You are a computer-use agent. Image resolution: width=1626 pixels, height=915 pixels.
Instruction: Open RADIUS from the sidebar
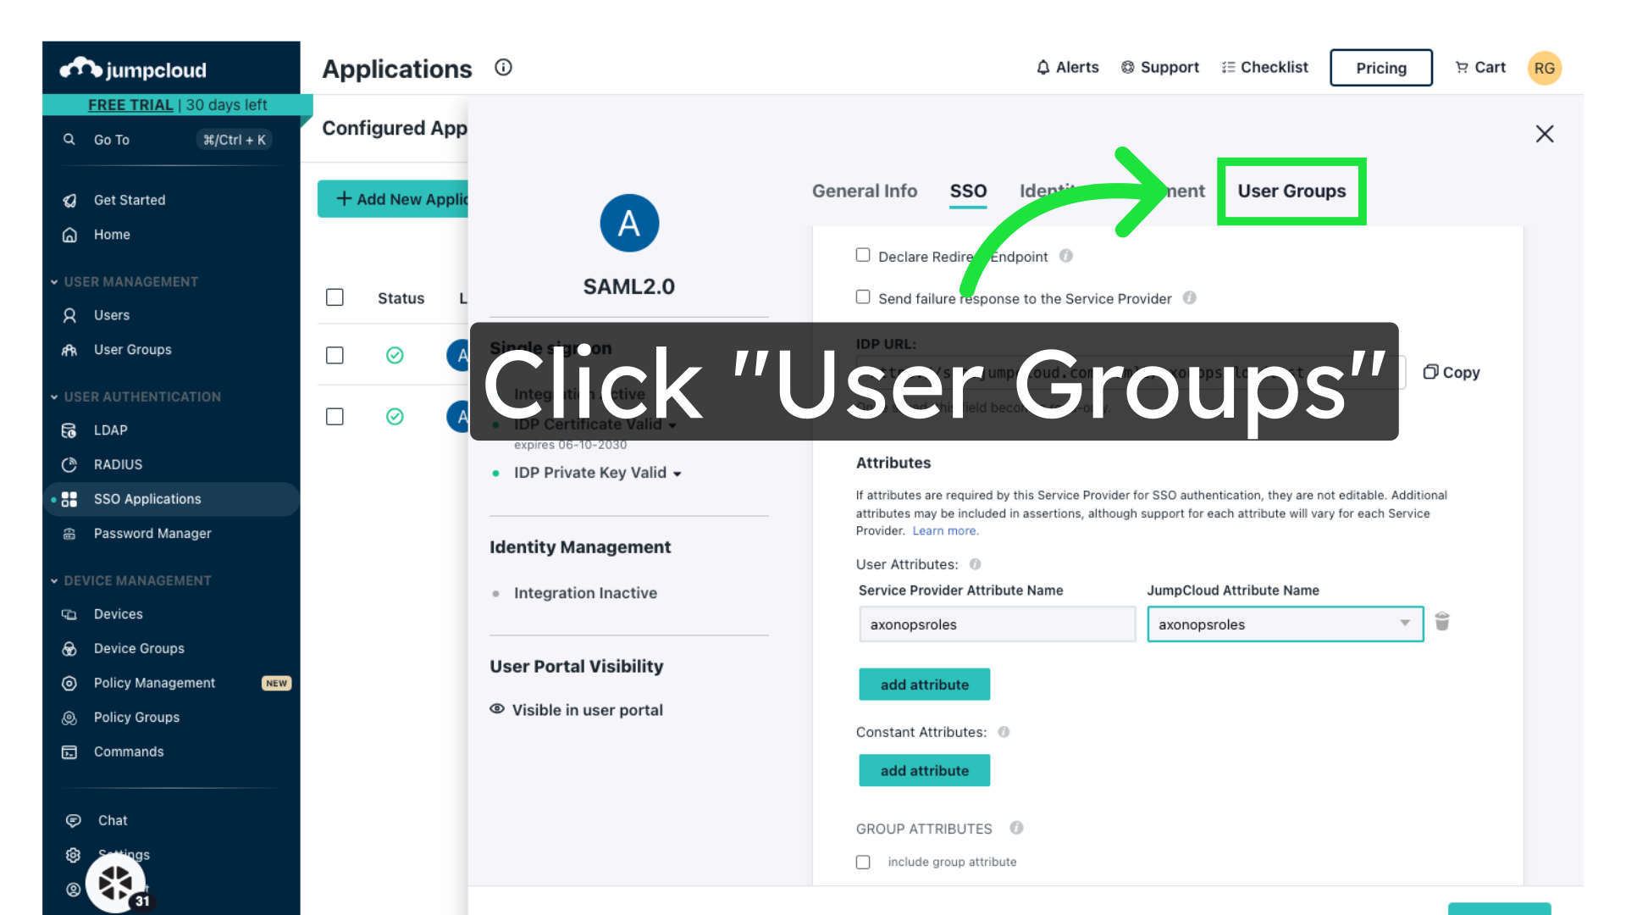[118, 464]
